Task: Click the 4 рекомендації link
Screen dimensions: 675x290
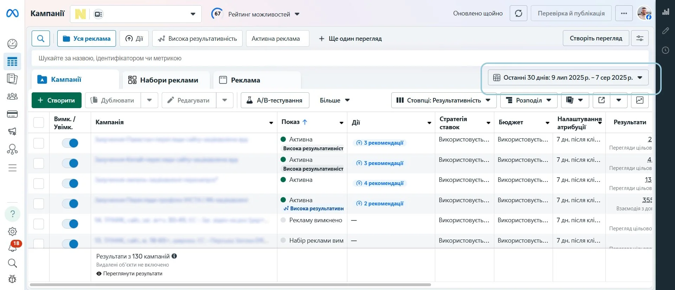Action: coord(380,183)
